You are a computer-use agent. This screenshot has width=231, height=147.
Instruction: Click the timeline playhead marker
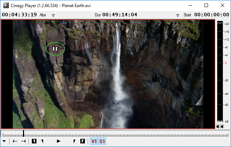[23, 134]
